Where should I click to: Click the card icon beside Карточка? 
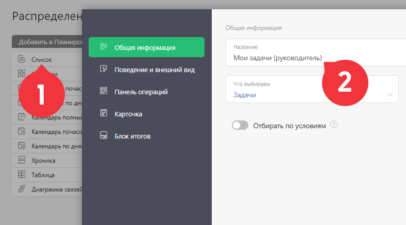[104, 113]
